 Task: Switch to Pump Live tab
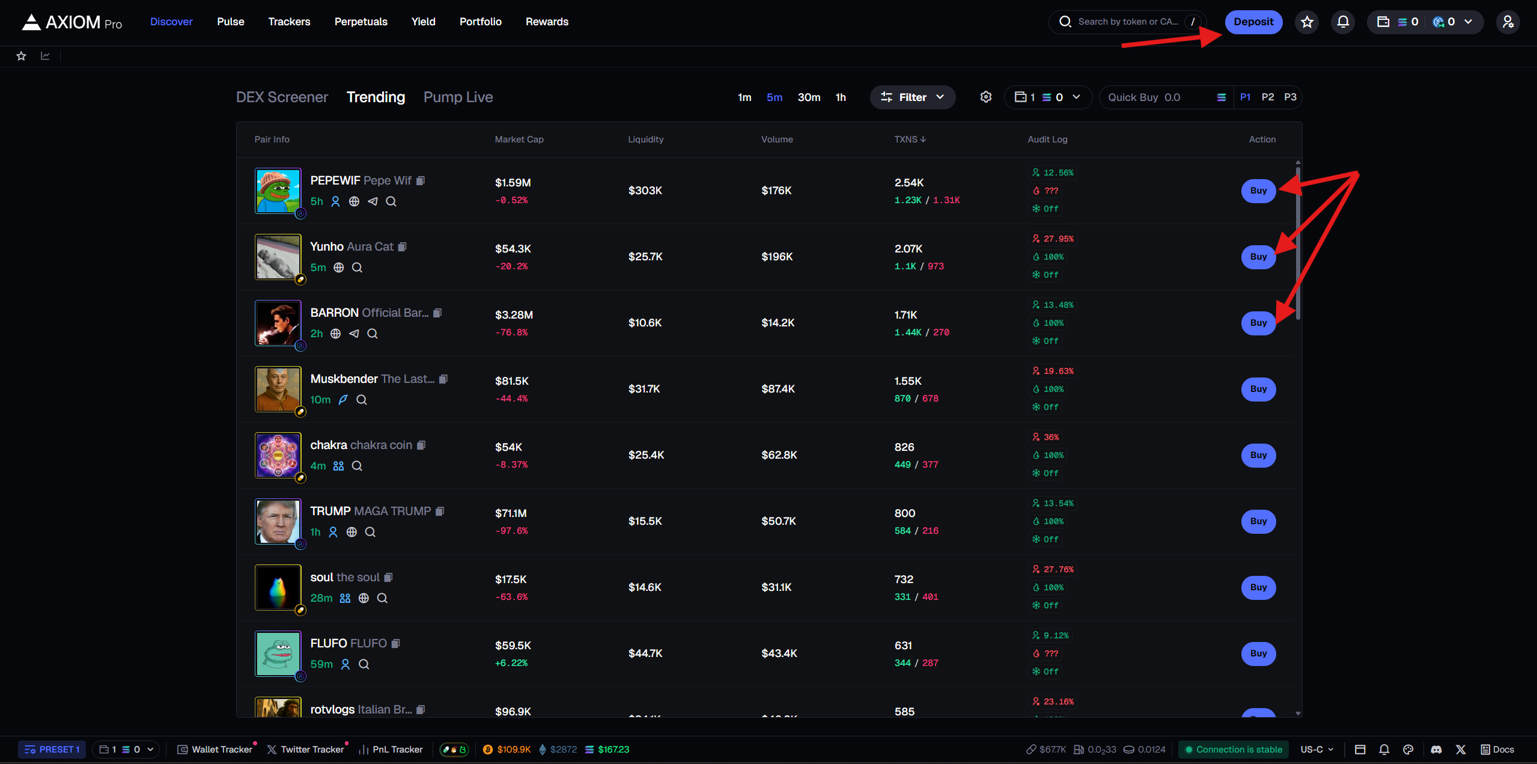click(458, 97)
